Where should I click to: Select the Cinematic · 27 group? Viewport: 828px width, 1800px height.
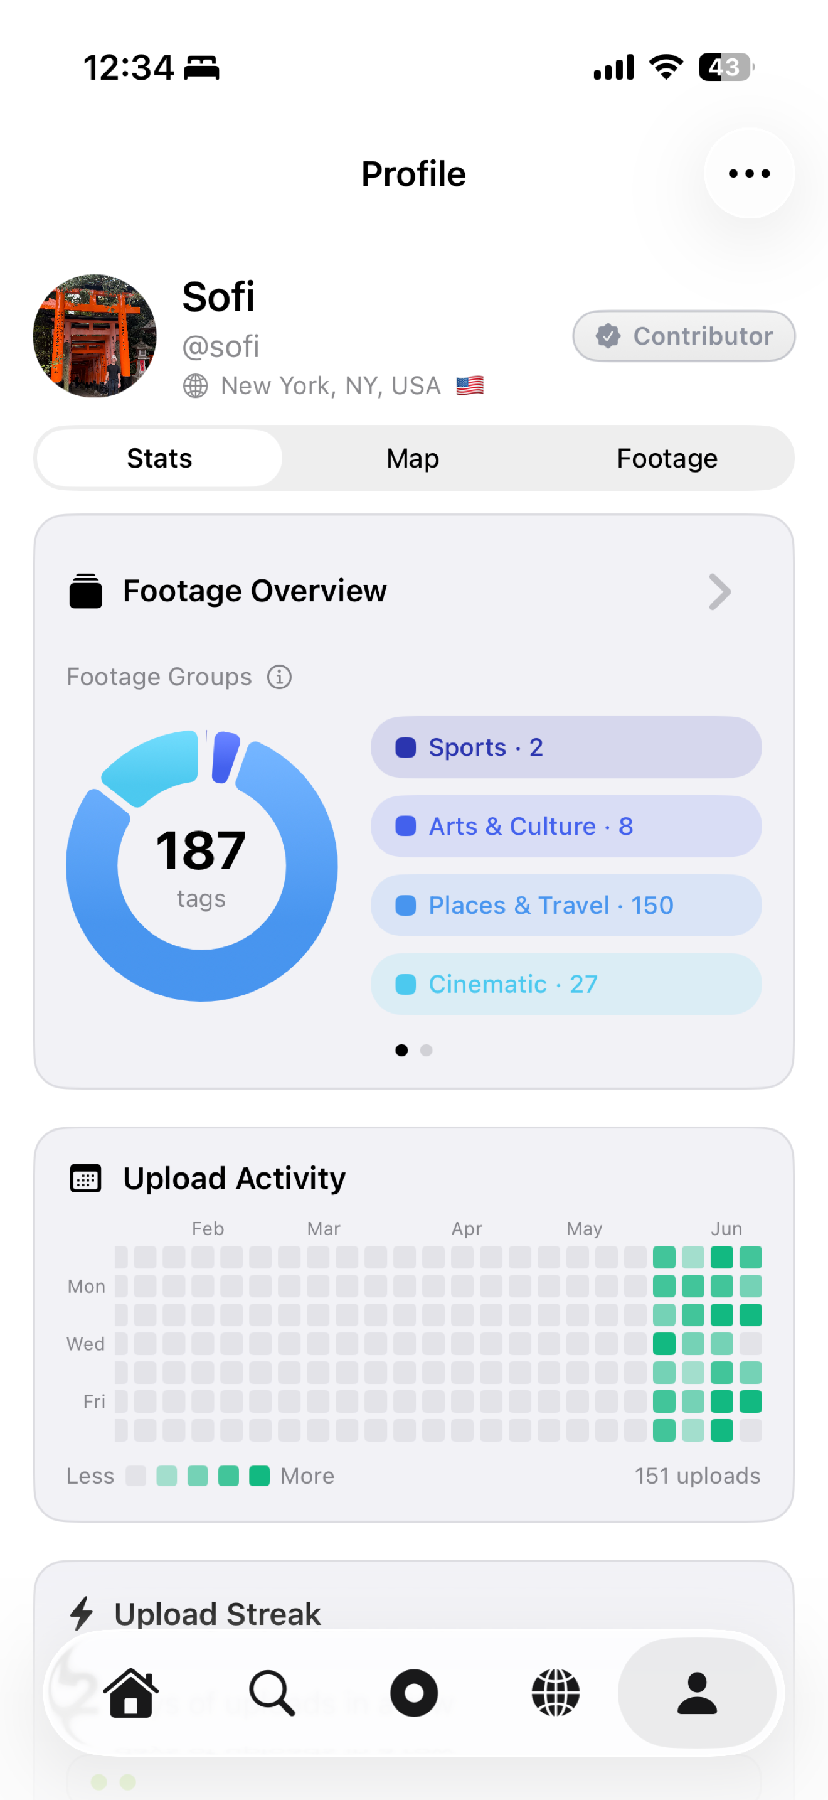[566, 984]
